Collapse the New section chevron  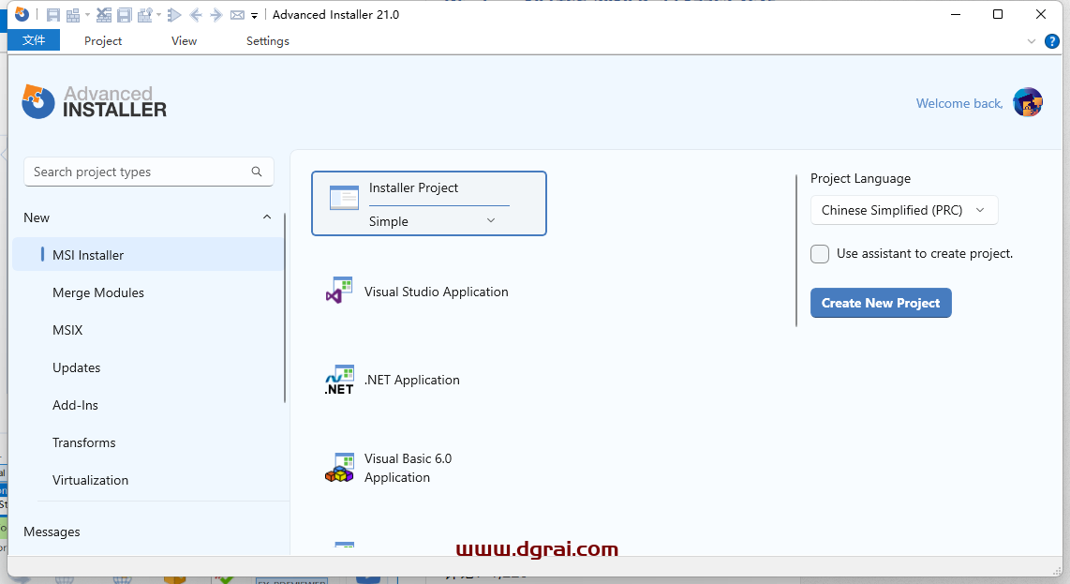tap(267, 217)
